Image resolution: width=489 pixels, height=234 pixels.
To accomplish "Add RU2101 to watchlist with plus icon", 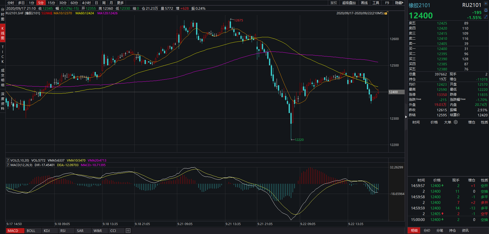I will click(486, 4).
